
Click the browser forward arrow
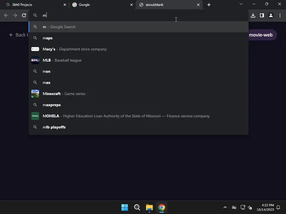15,16
